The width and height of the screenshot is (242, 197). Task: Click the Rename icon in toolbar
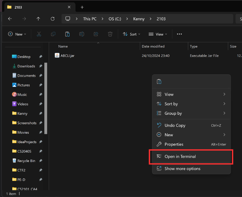82,34
